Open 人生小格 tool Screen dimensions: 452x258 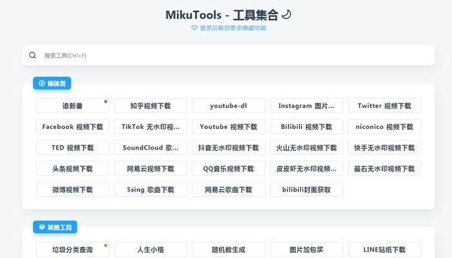coord(150,250)
